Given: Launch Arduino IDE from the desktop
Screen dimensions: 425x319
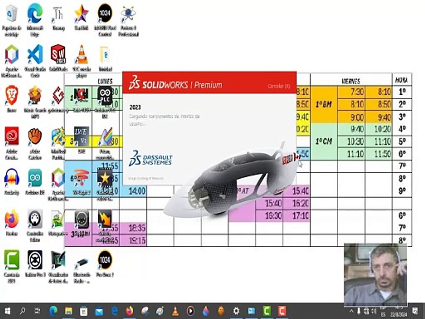Looking at the screenshot, I should 35,177.
